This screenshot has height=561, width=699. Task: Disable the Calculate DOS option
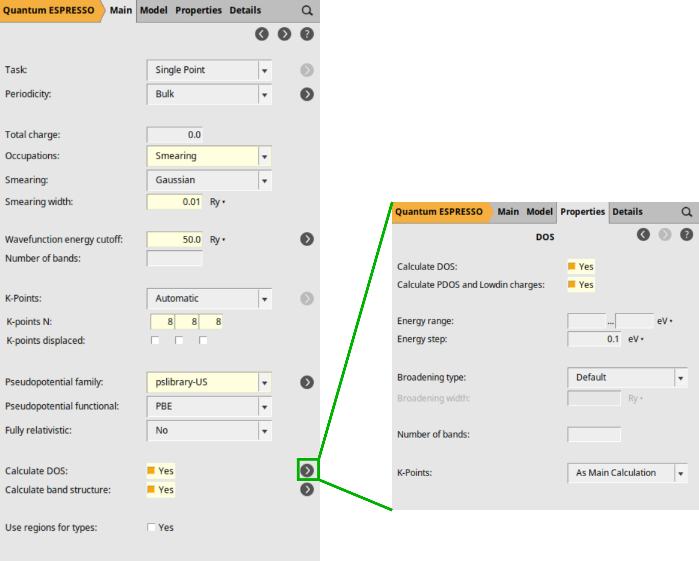151,471
